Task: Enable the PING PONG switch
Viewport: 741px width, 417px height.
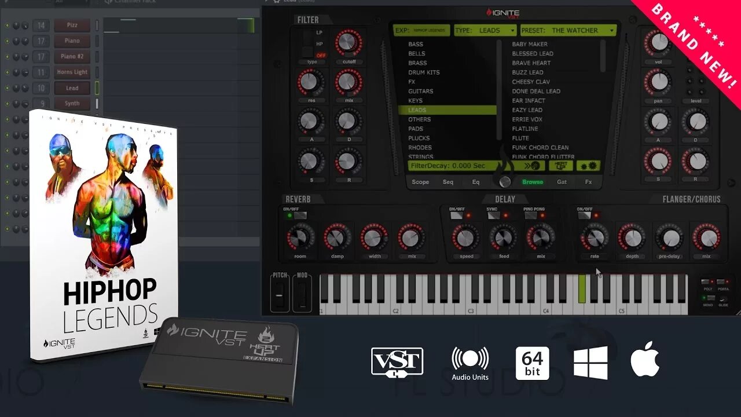Action: (x=530, y=215)
